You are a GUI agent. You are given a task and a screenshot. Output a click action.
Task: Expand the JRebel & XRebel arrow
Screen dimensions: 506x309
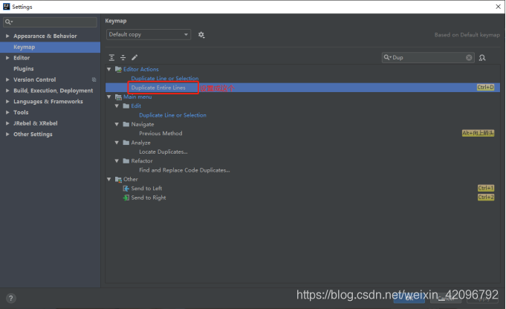pos(7,123)
